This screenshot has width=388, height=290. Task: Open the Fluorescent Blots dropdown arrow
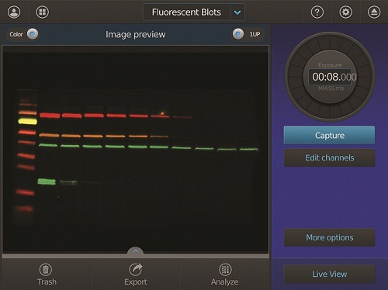tap(237, 12)
